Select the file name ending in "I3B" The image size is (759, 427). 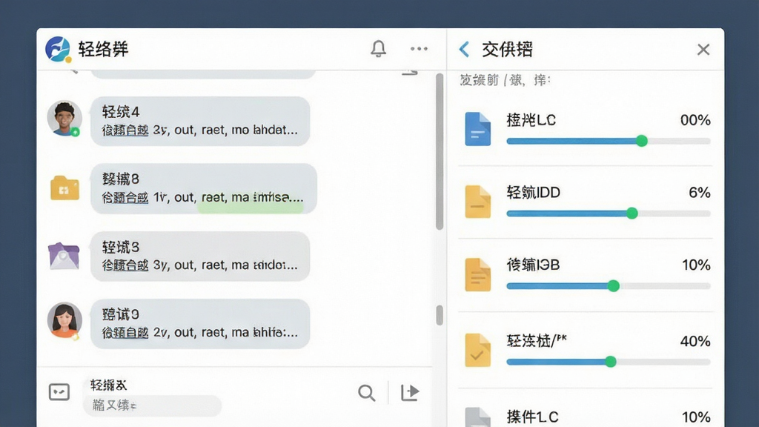pyautogui.click(x=533, y=265)
